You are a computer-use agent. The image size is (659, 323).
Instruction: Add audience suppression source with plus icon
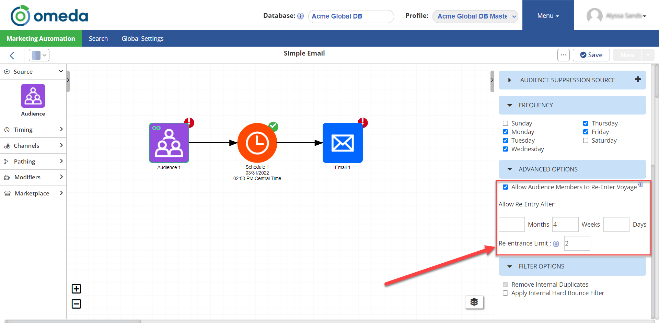pos(638,80)
